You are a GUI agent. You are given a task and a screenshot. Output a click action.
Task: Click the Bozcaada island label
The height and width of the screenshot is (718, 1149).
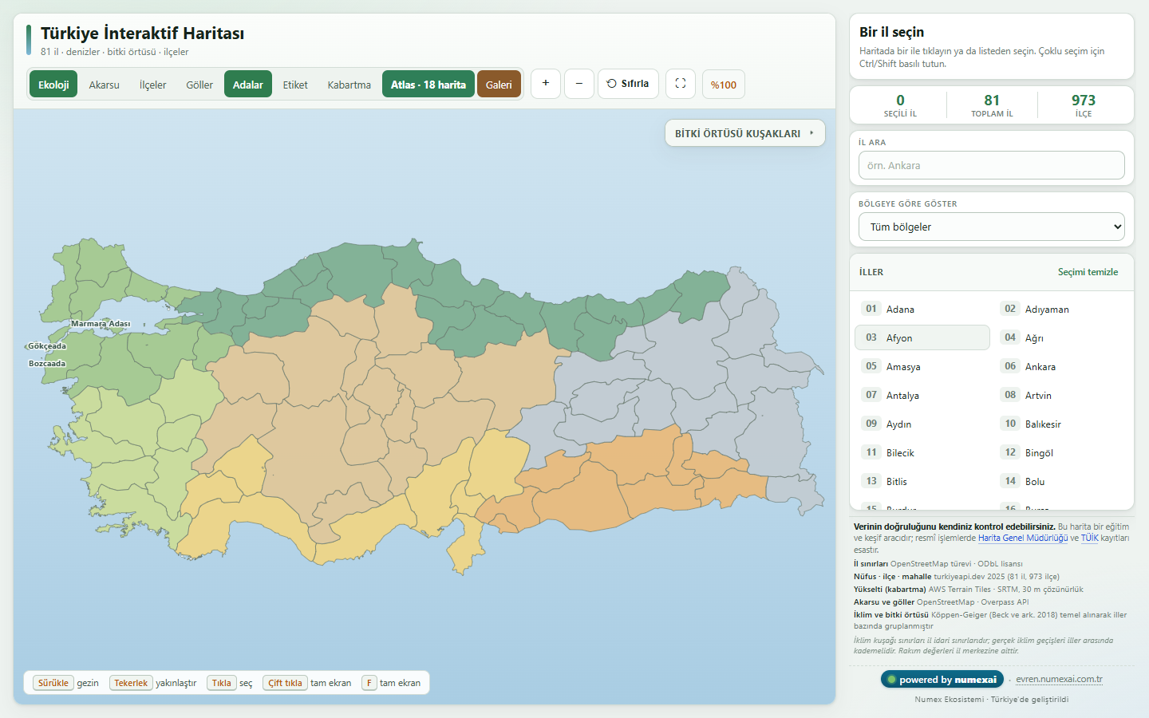[47, 364]
